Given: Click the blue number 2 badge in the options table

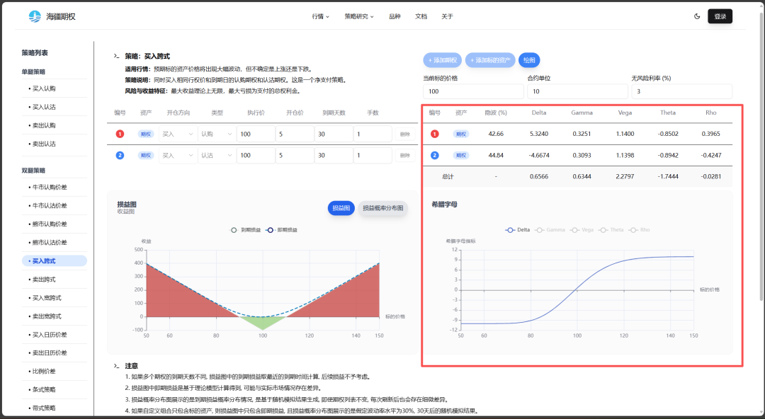Looking at the screenshot, I should coord(120,155).
